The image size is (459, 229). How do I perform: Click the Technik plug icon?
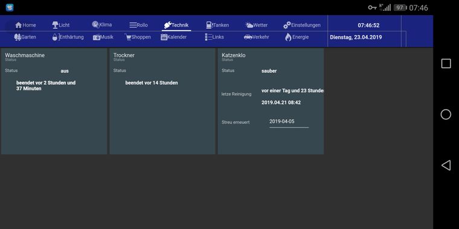click(168, 25)
